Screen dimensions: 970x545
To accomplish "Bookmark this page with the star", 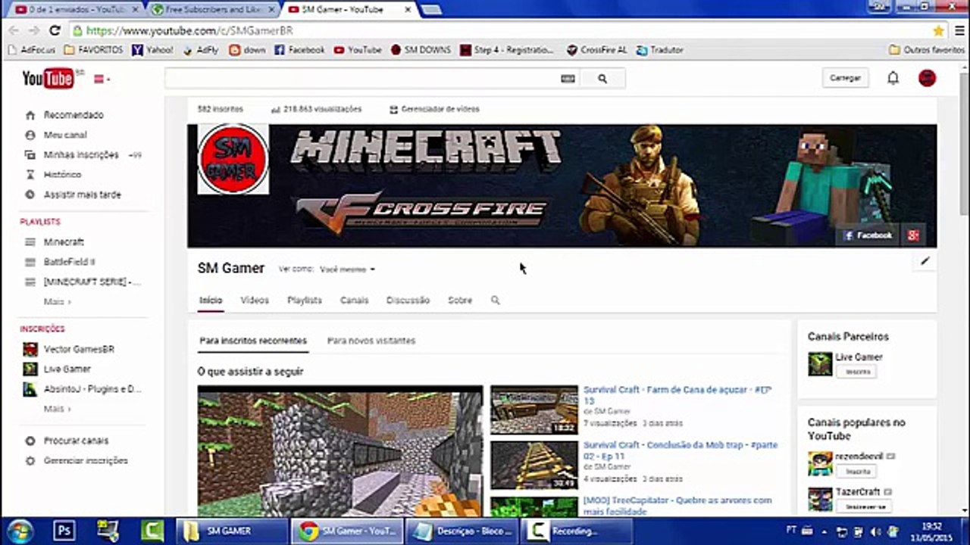I will [938, 31].
